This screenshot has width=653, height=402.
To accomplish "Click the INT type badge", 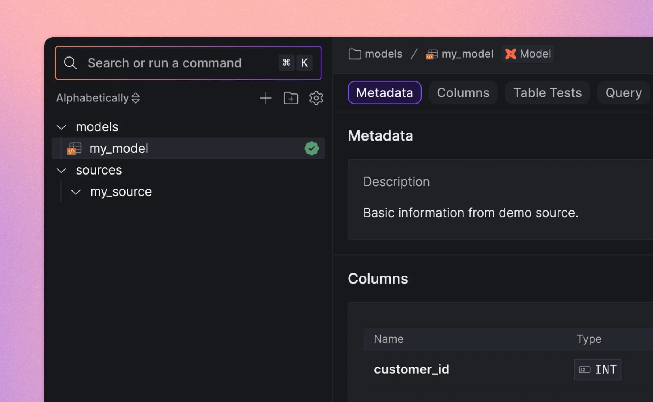I will pyautogui.click(x=597, y=369).
